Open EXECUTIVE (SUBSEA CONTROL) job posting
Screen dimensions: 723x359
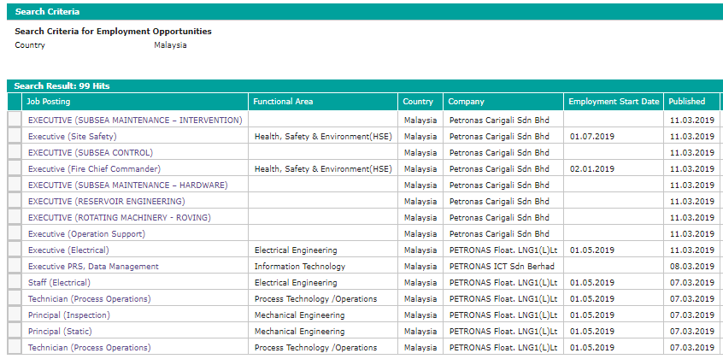90,153
